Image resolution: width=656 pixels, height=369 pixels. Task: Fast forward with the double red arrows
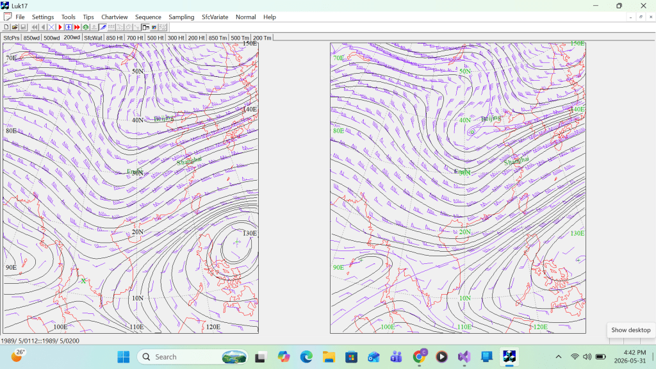pyautogui.click(x=77, y=27)
